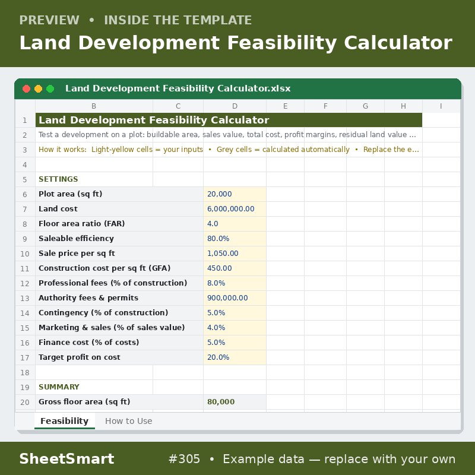
Task: Click 'Authority fees & permits' label
Action: (x=88, y=298)
